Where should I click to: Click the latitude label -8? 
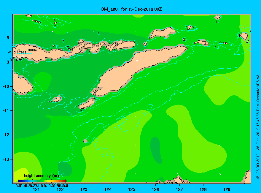7,38
